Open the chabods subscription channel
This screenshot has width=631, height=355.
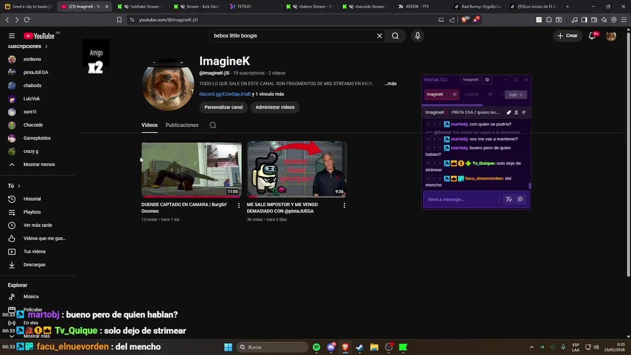37,85
